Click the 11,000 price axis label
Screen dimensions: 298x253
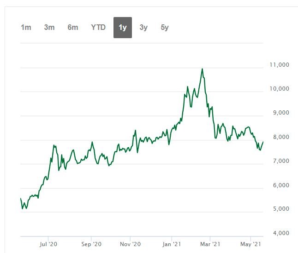click(279, 64)
